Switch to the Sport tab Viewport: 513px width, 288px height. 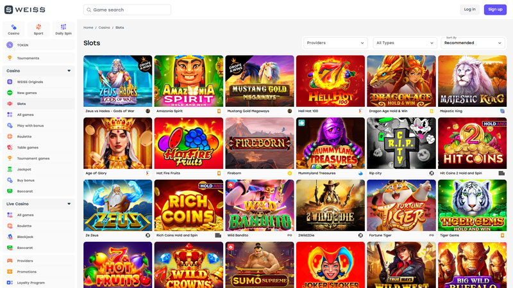tap(38, 29)
